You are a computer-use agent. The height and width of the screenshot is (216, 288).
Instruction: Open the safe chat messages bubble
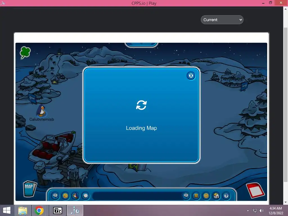tap(55, 196)
